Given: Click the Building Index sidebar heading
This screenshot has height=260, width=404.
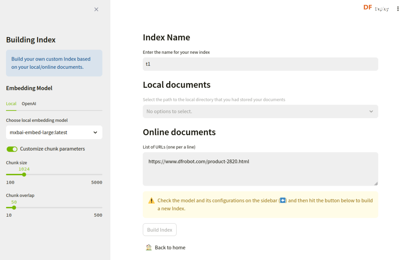Looking at the screenshot, I should 31,40.
